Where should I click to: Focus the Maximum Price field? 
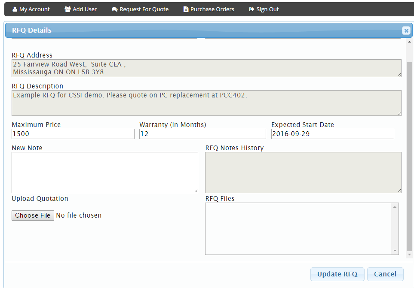pos(73,134)
